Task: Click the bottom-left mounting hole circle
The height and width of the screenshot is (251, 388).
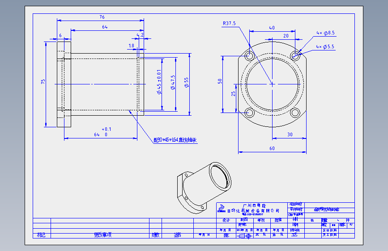Action: [249, 113]
